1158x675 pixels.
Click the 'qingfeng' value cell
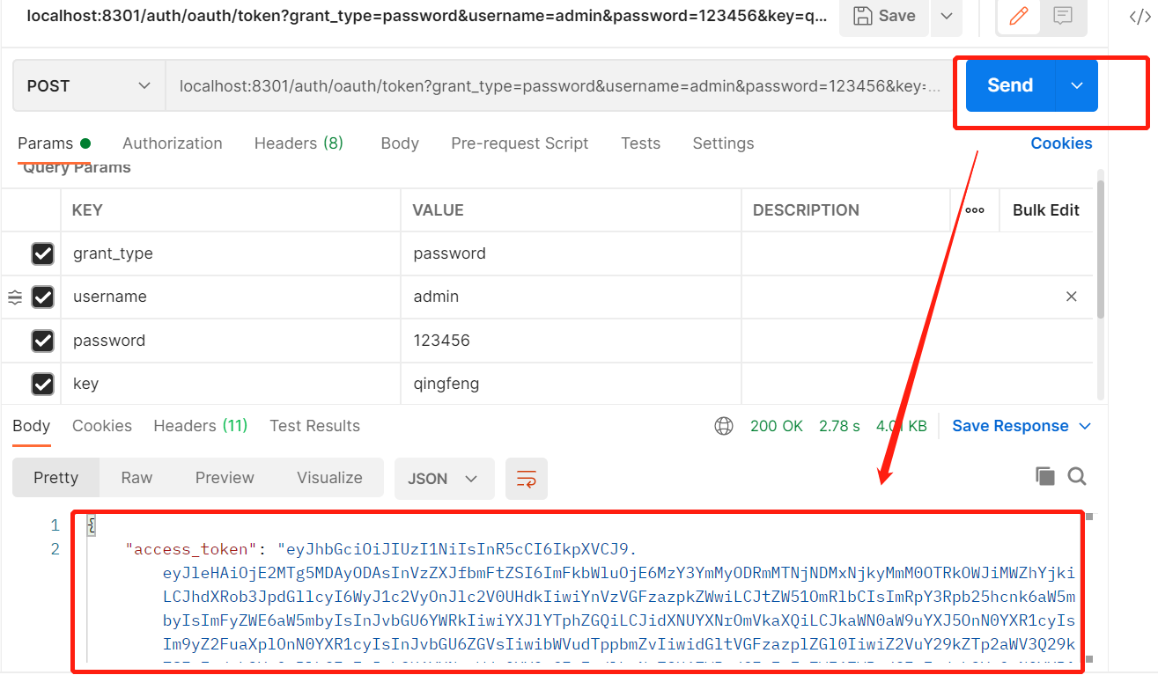pyautogui.click(x=571, y=384)
